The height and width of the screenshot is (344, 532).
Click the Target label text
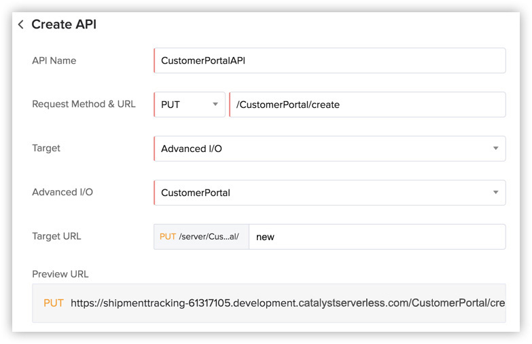coord(46,149)
